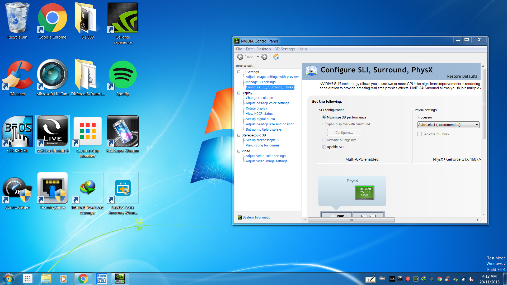Select EaseUS Data Recovery Wizard icon
The width and height of the screenshot is (507, 285).
[x=123, y=194]
